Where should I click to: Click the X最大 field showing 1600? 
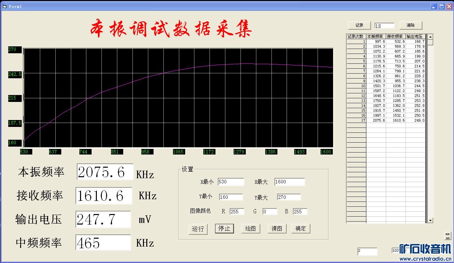click(x=290, y=182)
